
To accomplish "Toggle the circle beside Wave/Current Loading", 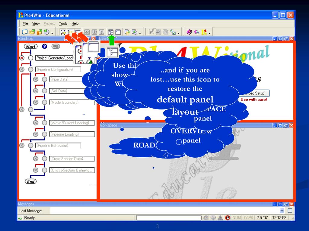I will tap(45, 123).
